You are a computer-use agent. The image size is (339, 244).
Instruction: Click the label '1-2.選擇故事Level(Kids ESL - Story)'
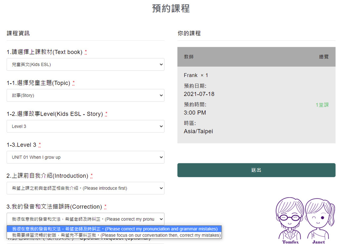[55, 114]
